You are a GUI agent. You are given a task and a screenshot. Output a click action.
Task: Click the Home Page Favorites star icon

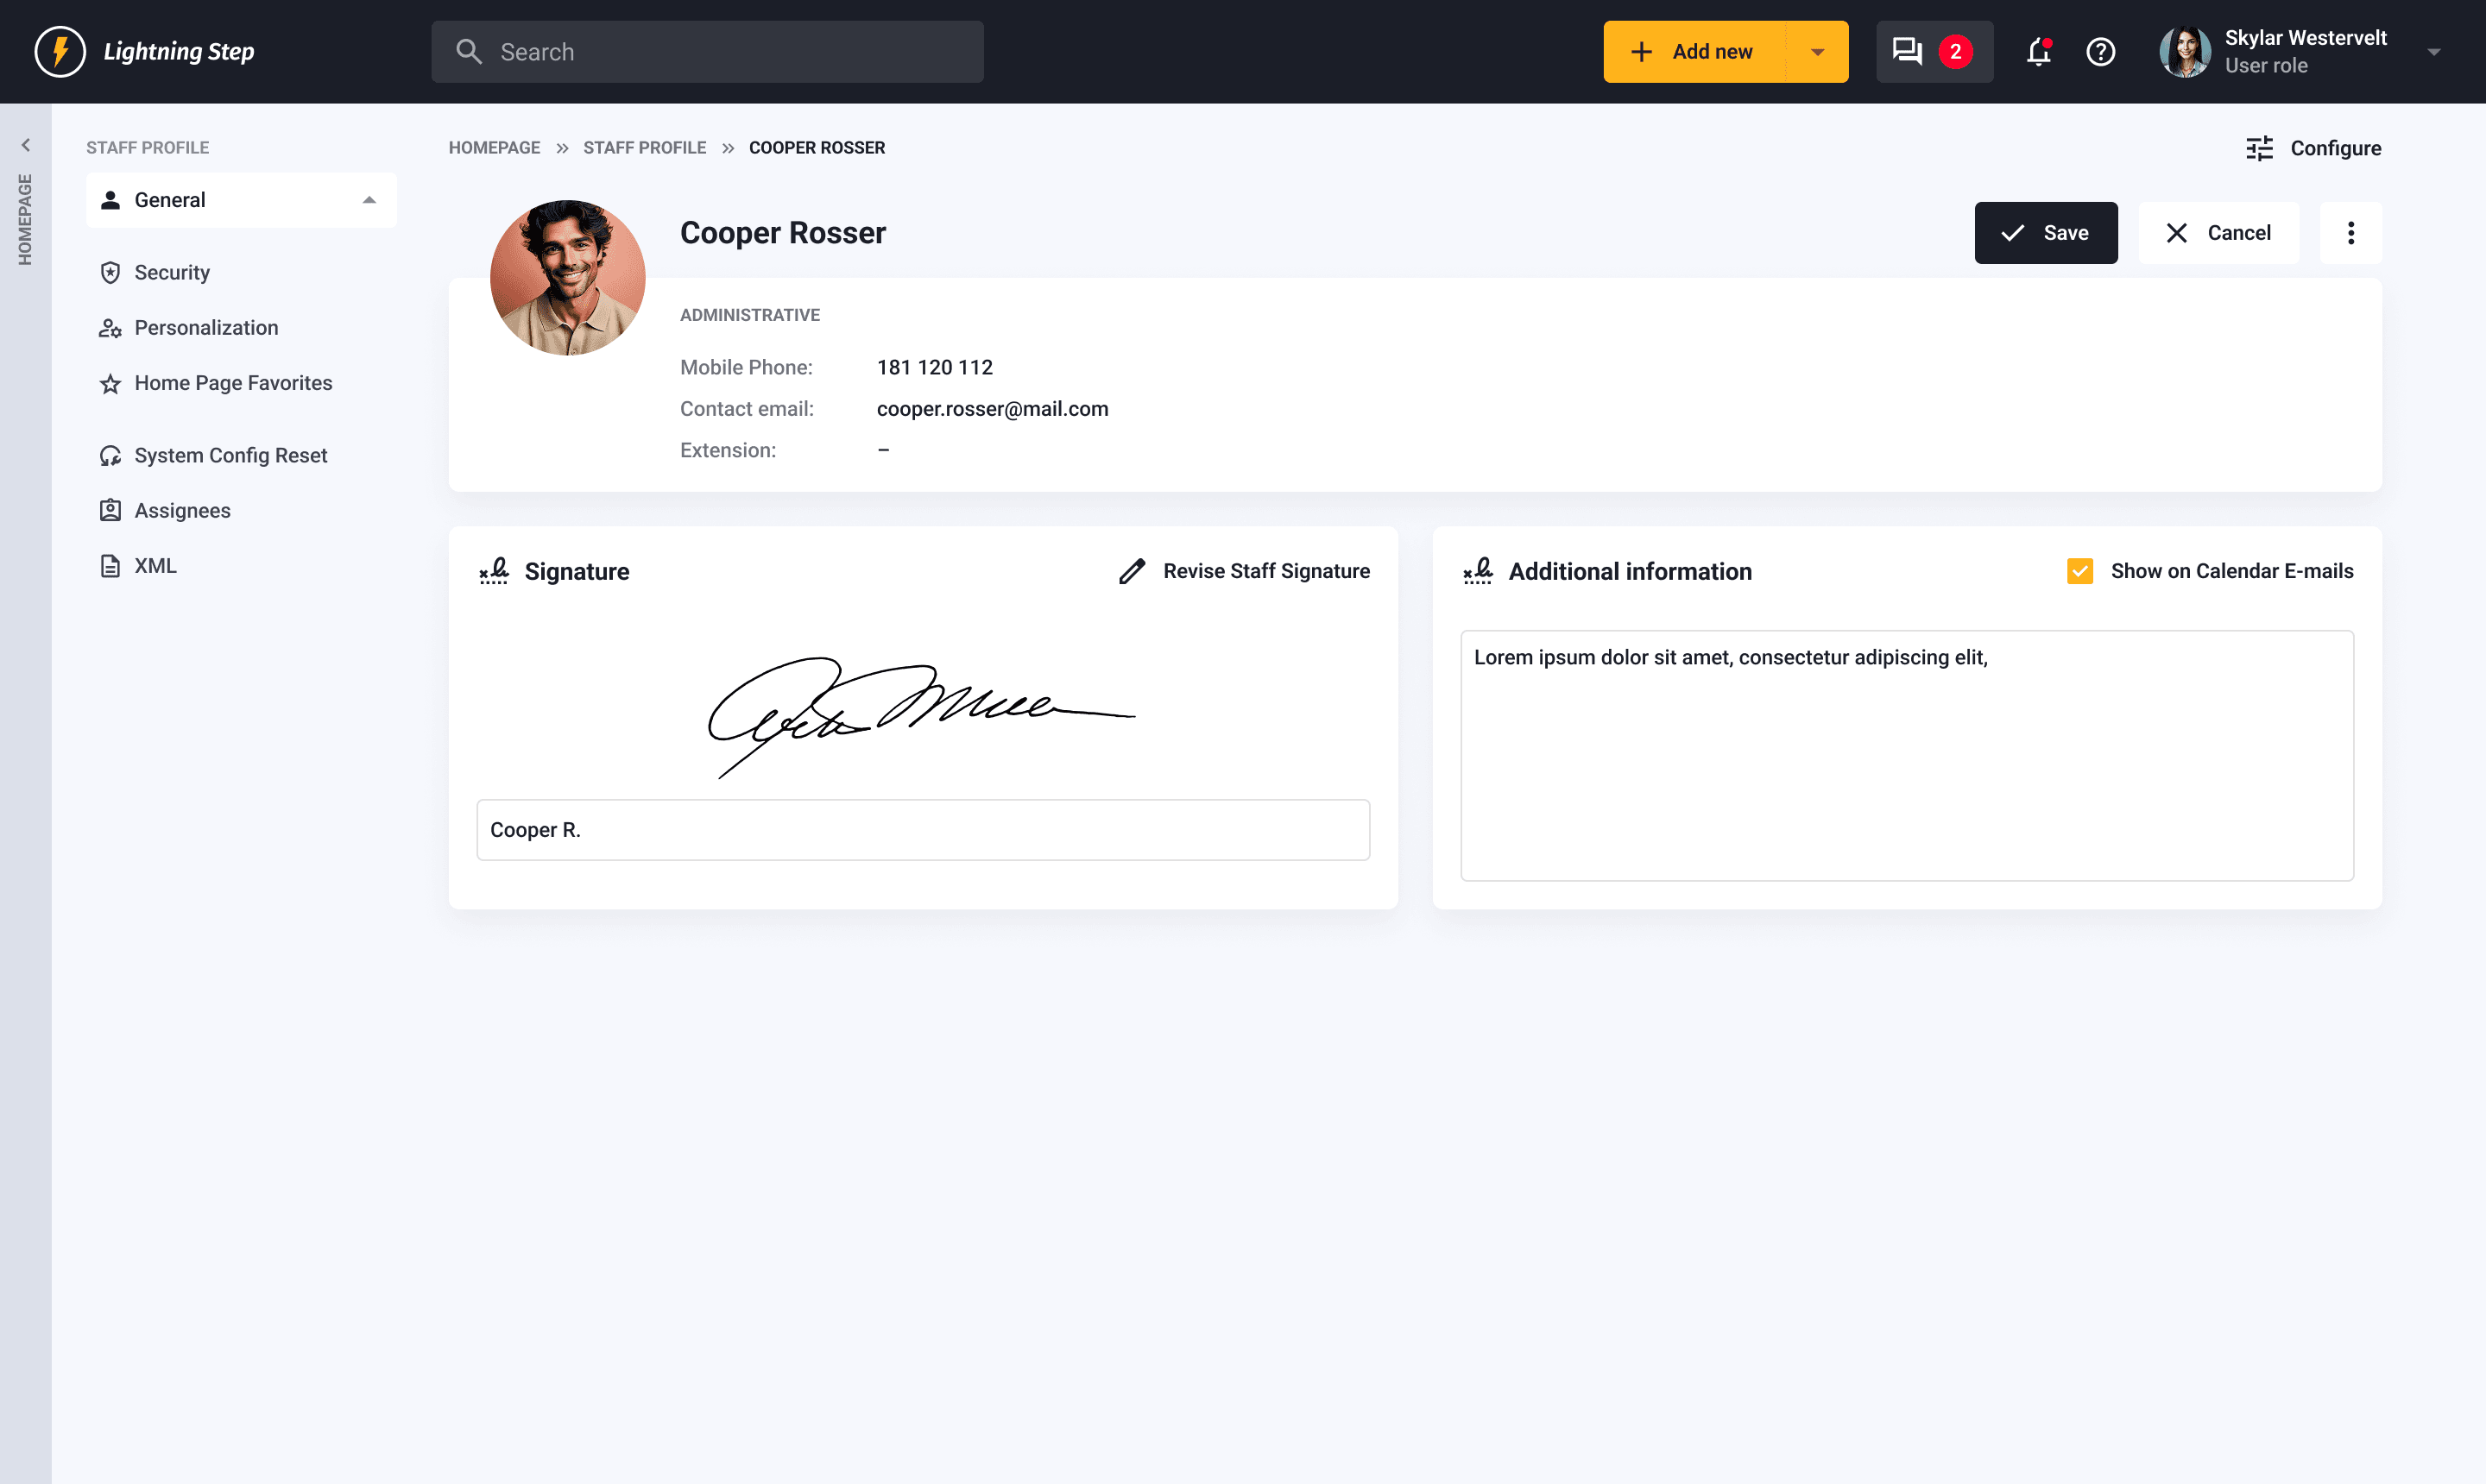(x=110, y=384)
